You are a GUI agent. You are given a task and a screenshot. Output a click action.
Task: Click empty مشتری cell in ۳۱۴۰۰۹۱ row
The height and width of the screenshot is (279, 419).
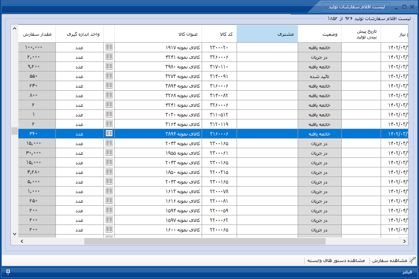[x=267, y=76]
